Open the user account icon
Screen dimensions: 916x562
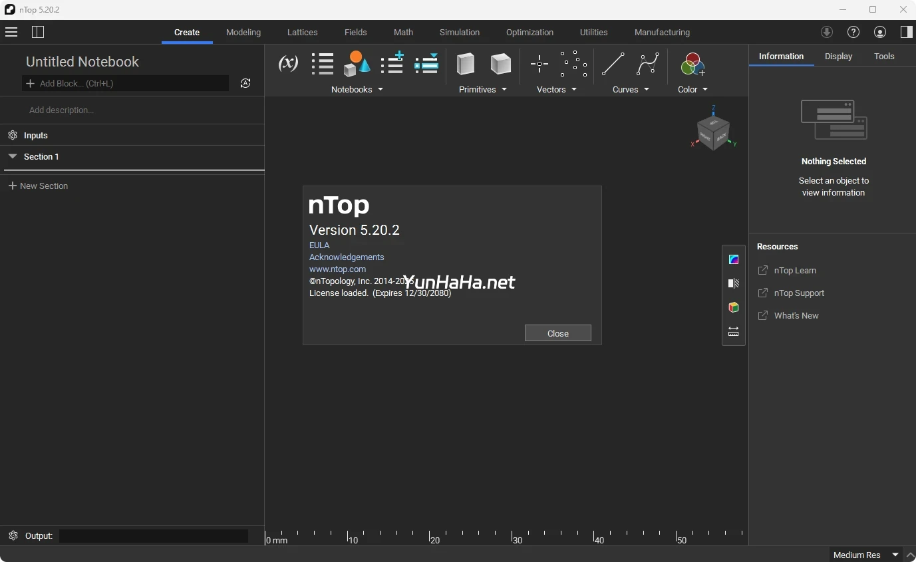tap(880, 32)
